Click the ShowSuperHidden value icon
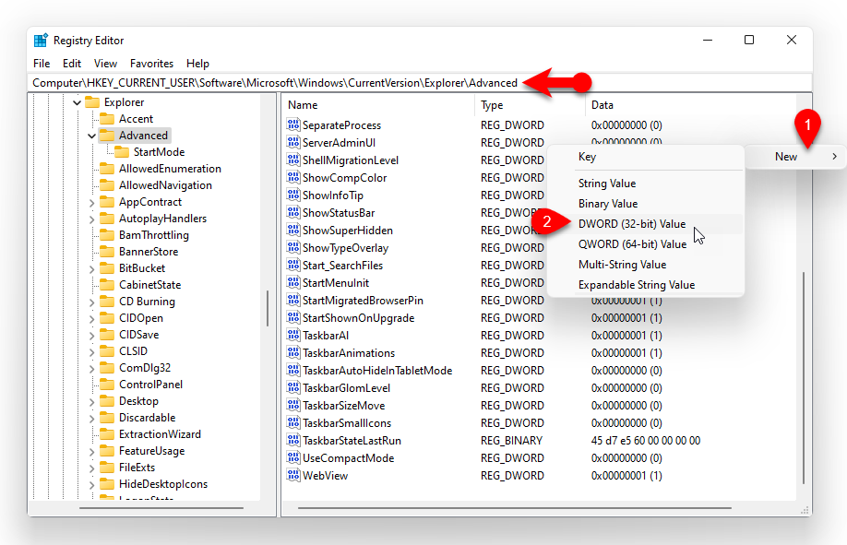The width and height of the screenshot is (847, 545). click(293, 231)
